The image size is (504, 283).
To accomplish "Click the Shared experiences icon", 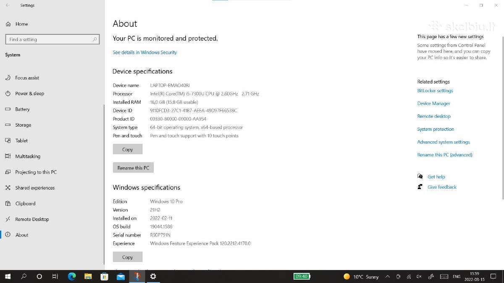I will tap(8, 188).
